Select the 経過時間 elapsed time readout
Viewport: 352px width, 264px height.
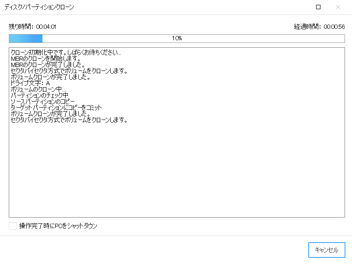tap(319, 27)
